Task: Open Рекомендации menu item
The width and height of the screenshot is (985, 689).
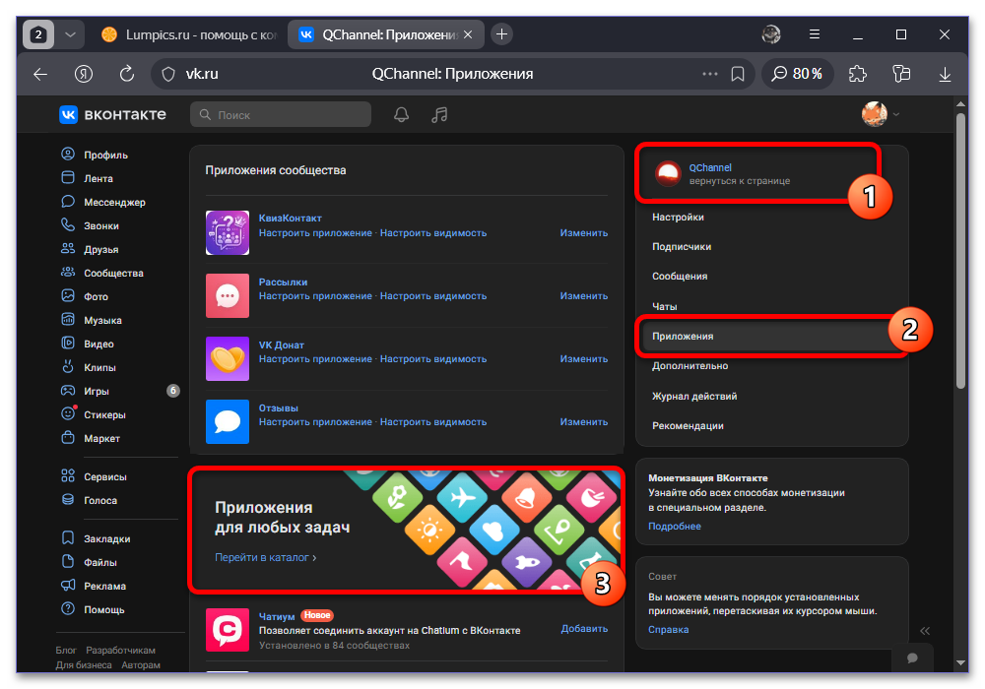Action: coord(688,425)
